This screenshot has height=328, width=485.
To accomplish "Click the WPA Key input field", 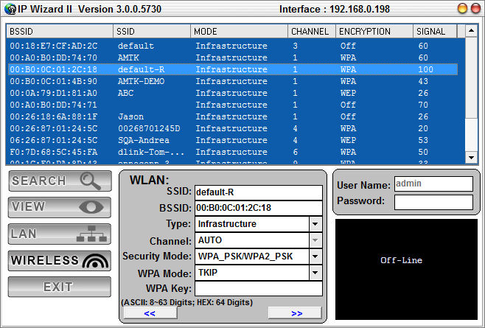I will pos(259,289).
